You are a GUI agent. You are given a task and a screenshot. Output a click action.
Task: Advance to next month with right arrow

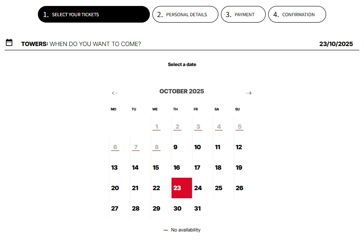(249, 93)
